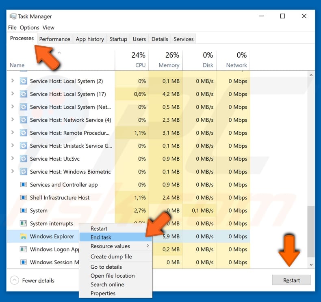Open the Options menu
The height and width of the screenshot is (302, 321).
click(30, 27)
